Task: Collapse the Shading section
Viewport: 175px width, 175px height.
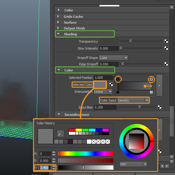Action: coord(58,34)
